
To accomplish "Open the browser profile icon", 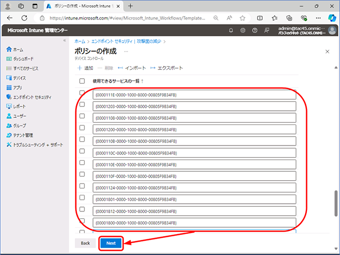I will [x=8, y=6].
